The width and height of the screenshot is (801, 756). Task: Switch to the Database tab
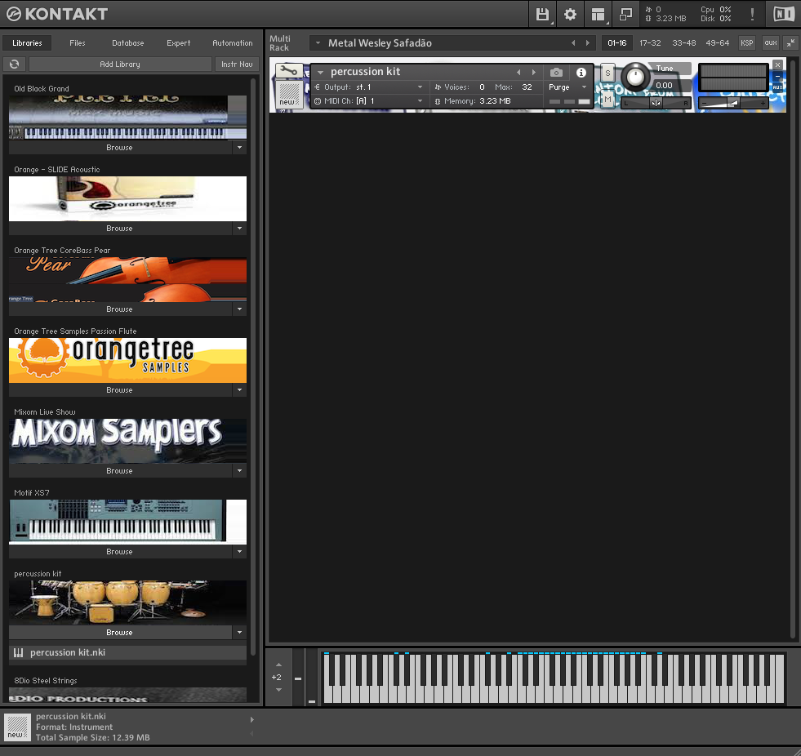point(127,43)
